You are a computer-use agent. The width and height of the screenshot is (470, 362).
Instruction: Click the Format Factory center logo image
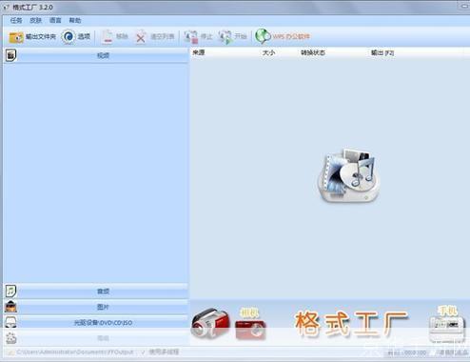[x=348, y=175]
